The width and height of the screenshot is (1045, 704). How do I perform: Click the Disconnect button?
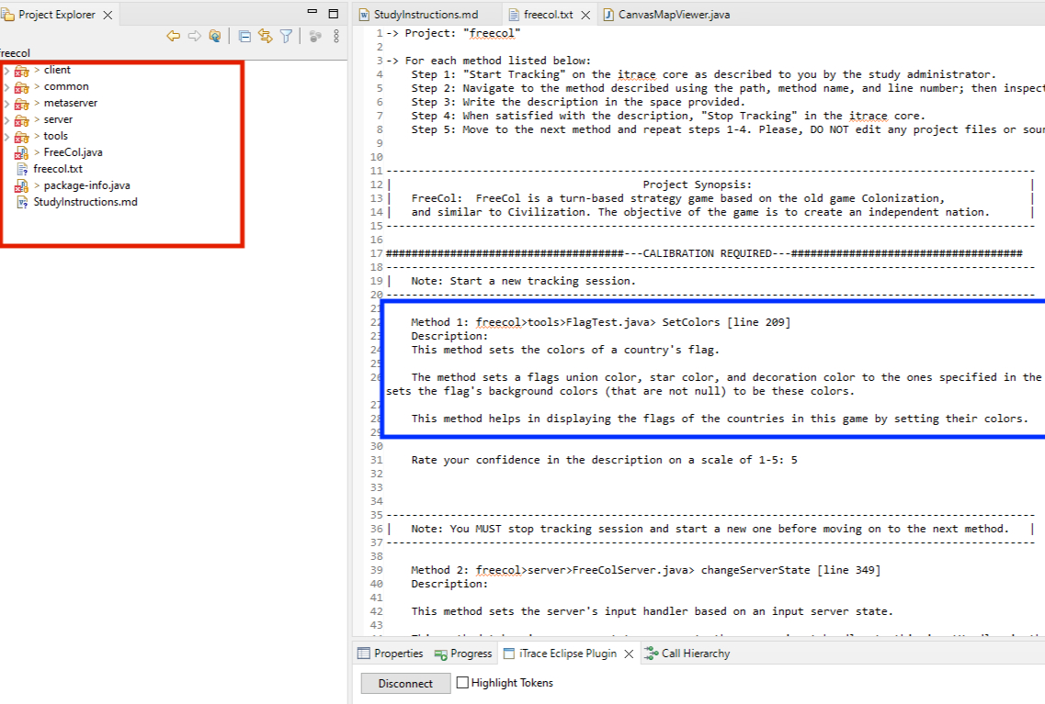point(405,684)
